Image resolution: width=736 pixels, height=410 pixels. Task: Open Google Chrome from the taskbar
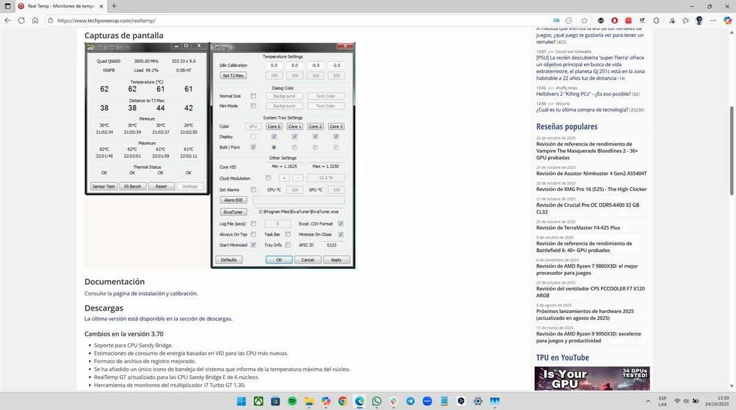coord(343,401)
